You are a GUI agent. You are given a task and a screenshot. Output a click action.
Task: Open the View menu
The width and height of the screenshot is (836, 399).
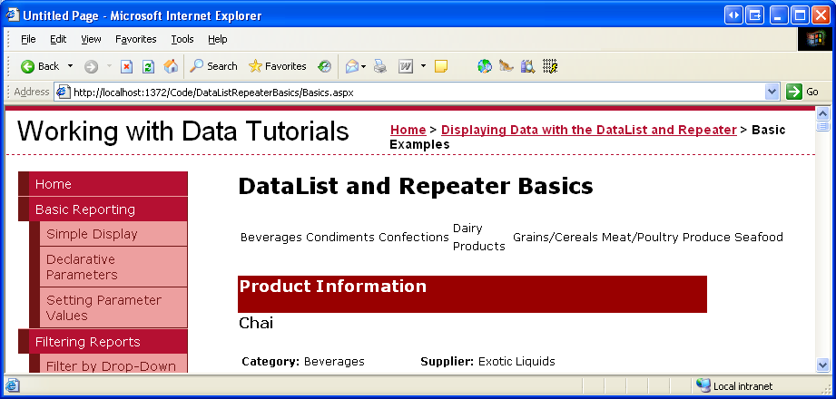pos(91,39)
